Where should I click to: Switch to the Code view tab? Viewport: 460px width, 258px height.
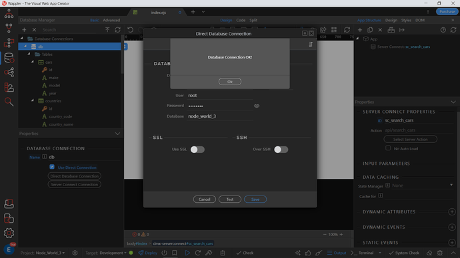(x=241, y=20)
